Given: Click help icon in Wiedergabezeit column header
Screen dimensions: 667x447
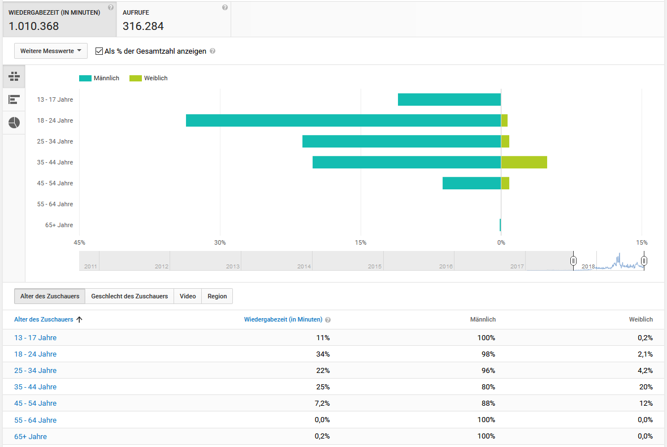Looking at the screenshot, I should [x=328, y=320].
